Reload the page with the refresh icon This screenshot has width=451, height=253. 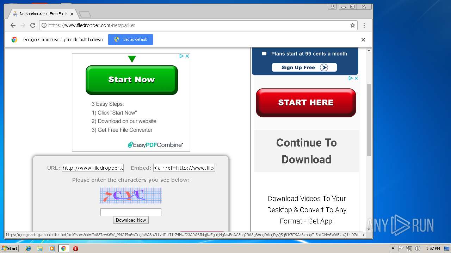pyautogui.click(x=33, y=25)
